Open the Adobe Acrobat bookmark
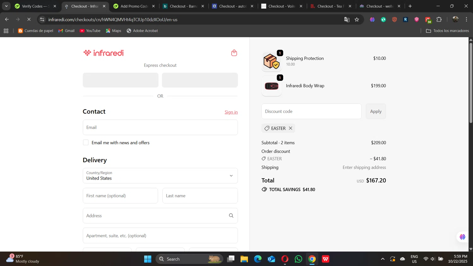 [x=142, y=31]
